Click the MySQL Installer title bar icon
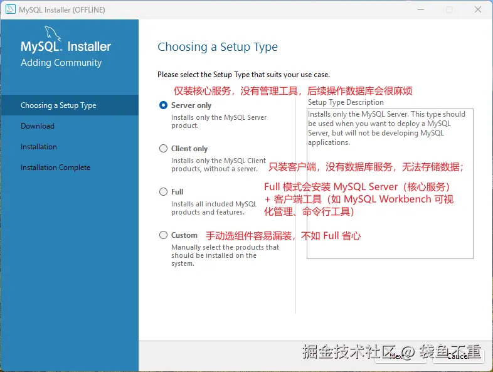Image resolution: width=493 pixels, height=372 pixels. (11, 9)
